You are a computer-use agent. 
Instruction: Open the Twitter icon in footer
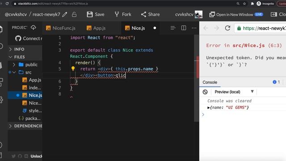(x=13, y=156)
